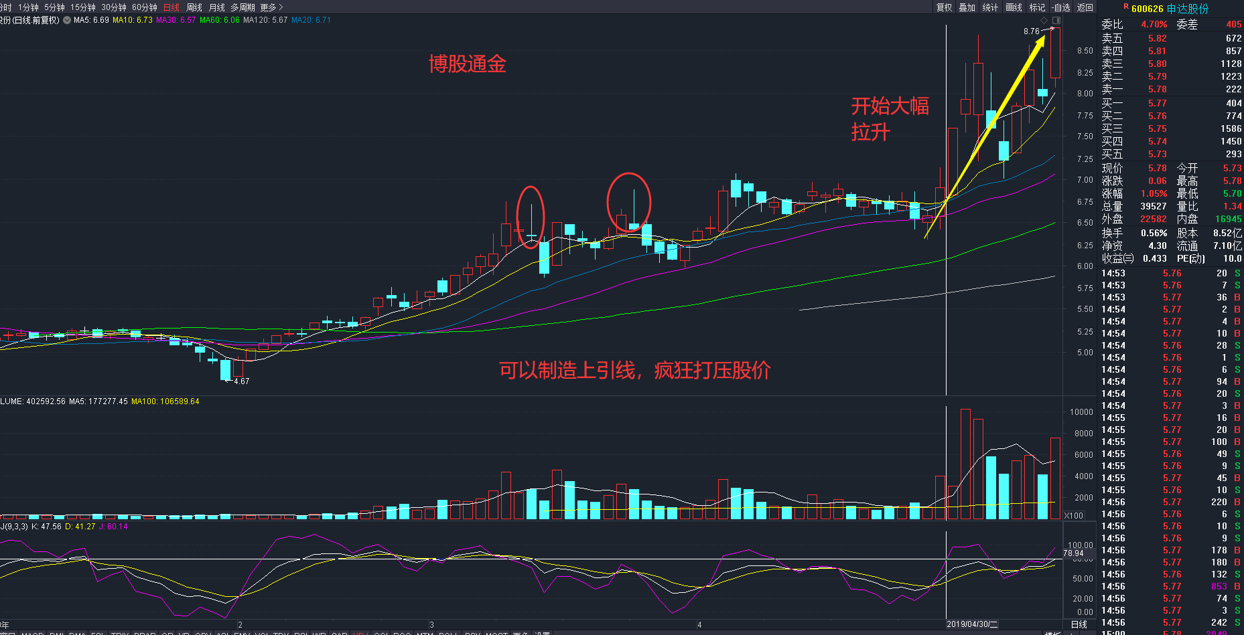Click the 2019/04/30/二 date marker on timeline
This screenshot has height=635, width=1244.
point(972,624)
